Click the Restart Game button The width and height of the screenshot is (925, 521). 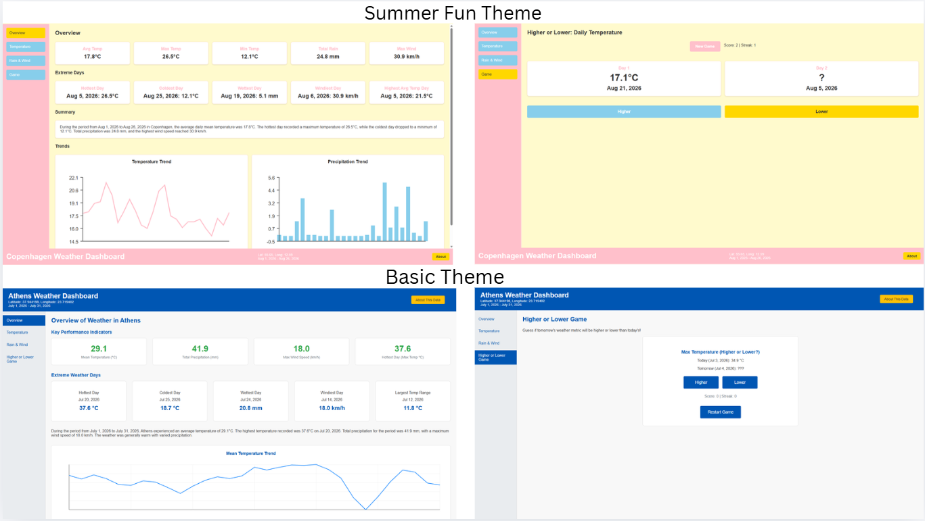tap(721, 412)
